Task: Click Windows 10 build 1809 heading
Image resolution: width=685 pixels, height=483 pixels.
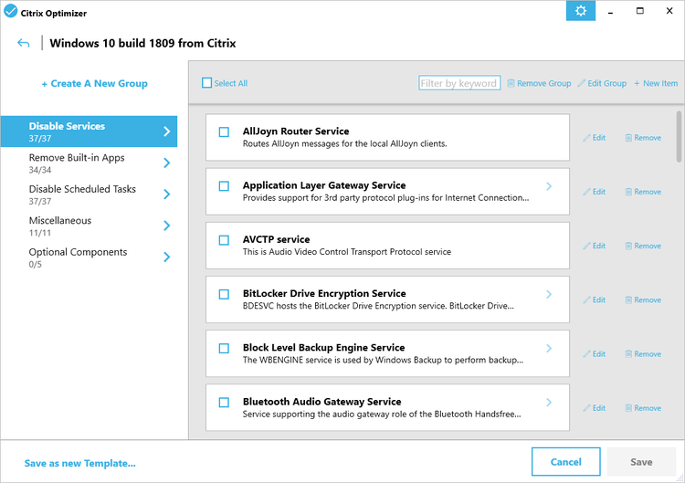Action: point(142,43)
